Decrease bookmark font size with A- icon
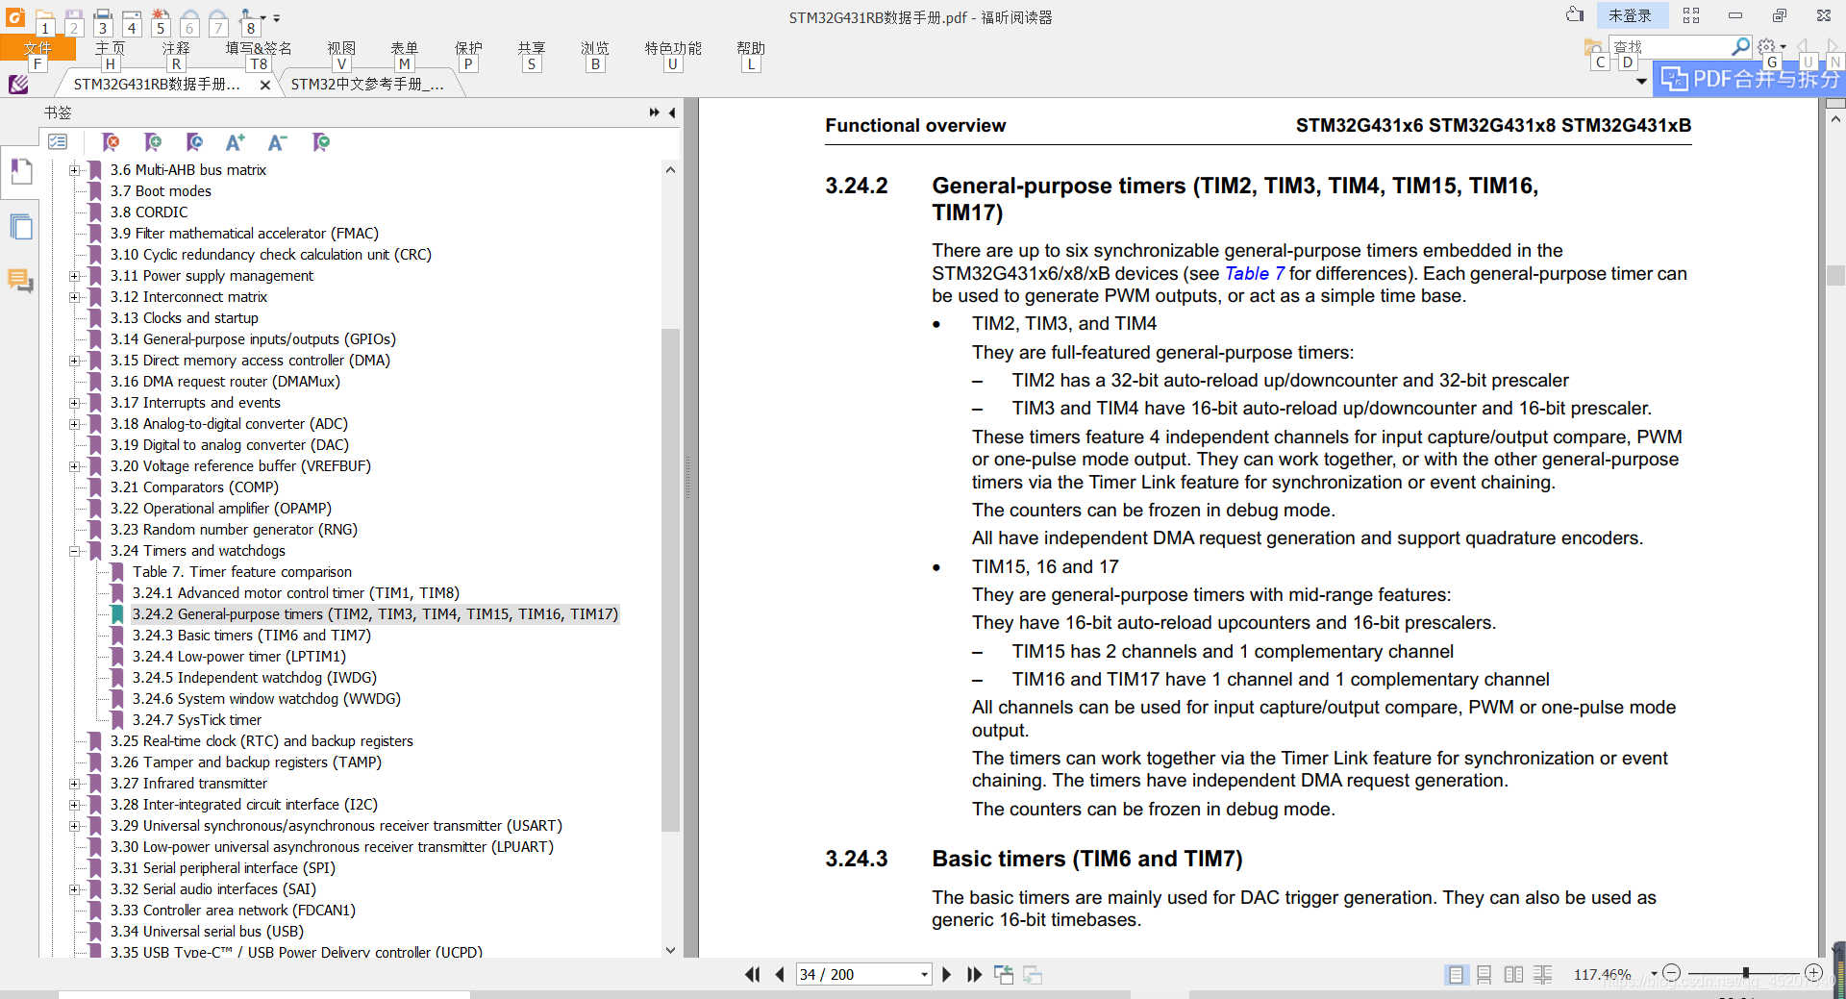 pyautogui.click(x=278, y=142)
